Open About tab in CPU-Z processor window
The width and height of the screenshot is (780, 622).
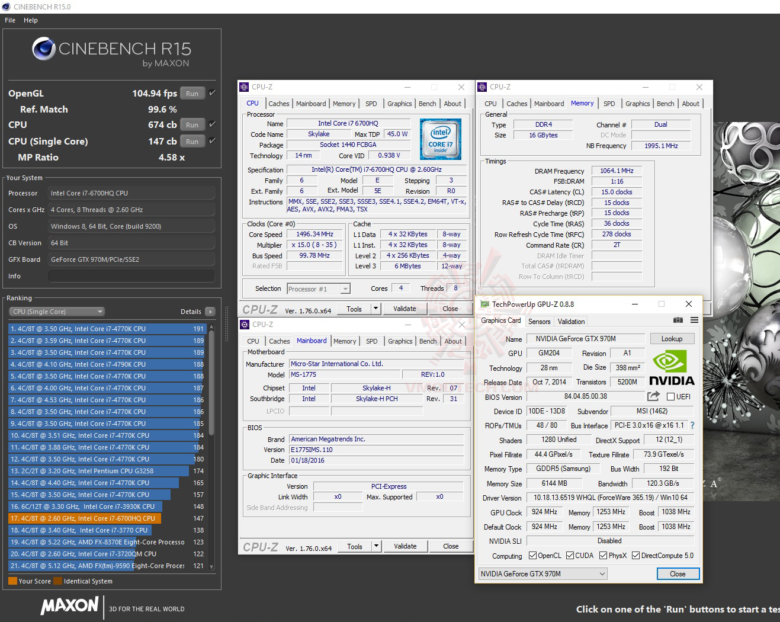pos(452,104)
